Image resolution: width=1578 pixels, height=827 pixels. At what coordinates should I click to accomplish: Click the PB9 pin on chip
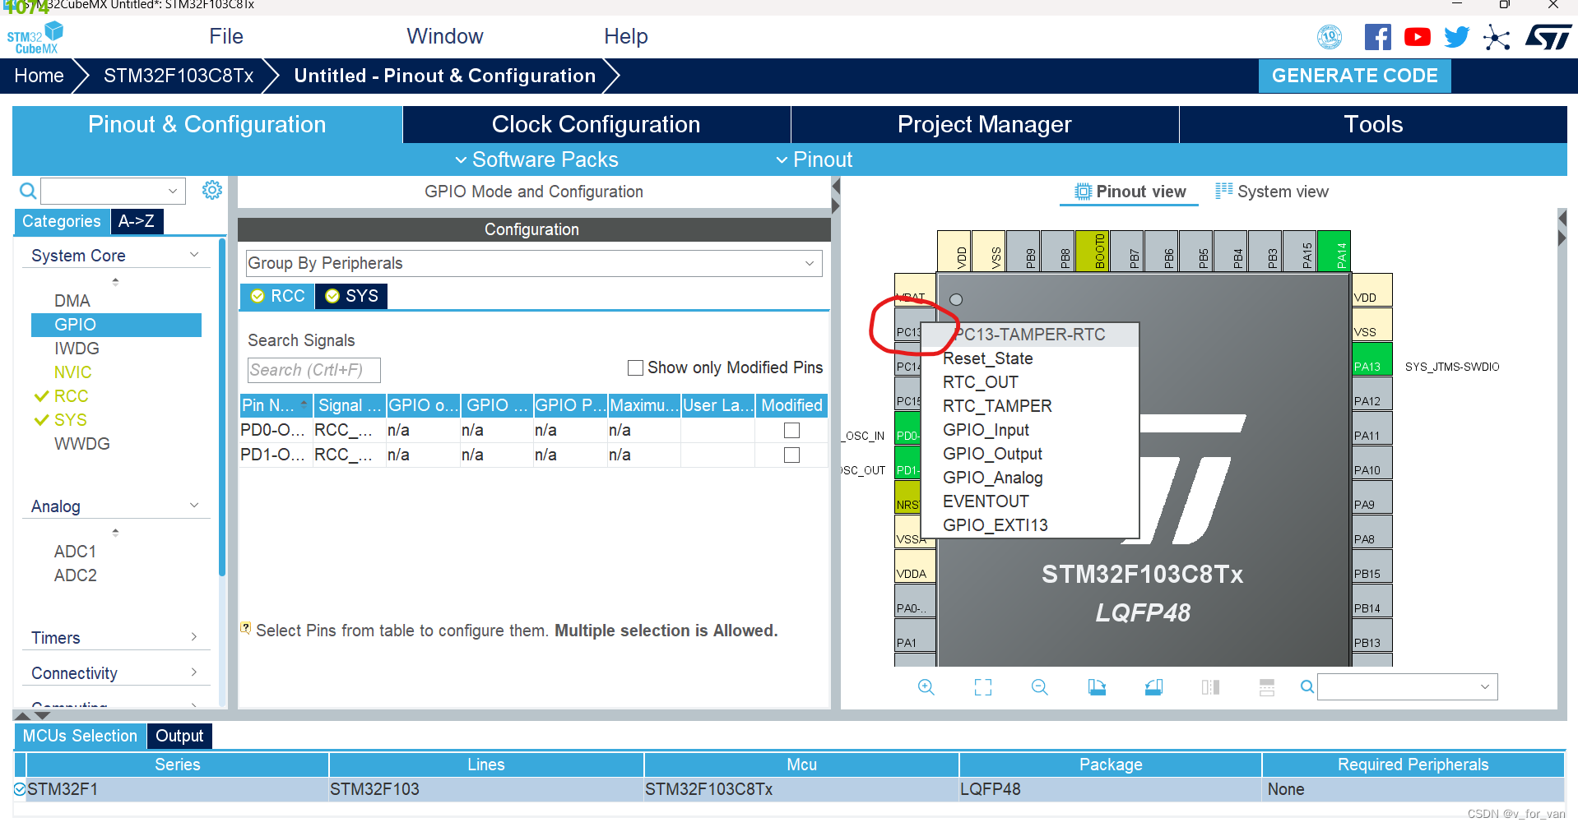pyautogui.click(x=1023, y=251)
